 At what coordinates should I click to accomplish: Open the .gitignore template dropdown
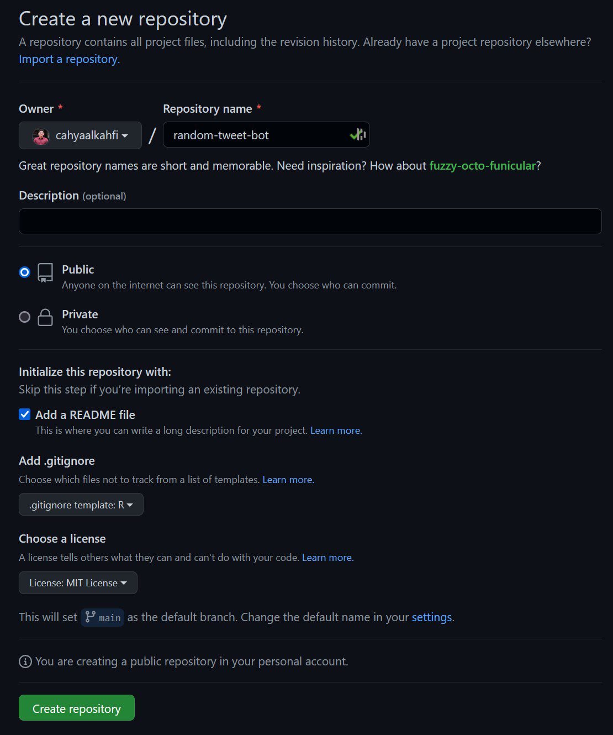(x=81, y=504)
